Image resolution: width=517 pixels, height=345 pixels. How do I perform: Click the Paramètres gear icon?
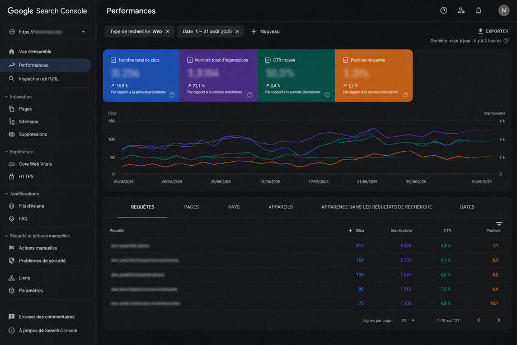pyautogui.click(x=12, y=291)
